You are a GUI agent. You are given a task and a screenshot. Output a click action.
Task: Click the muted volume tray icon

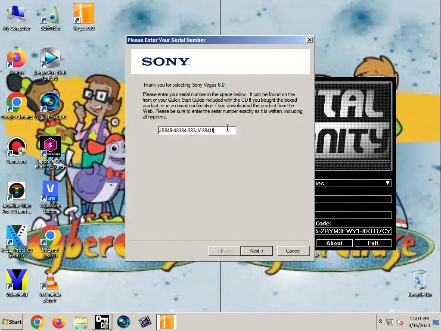tap(400, 322)
